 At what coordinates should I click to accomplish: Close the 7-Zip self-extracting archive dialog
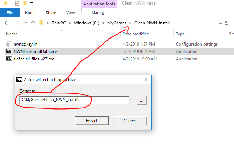[x=146, y=80]
